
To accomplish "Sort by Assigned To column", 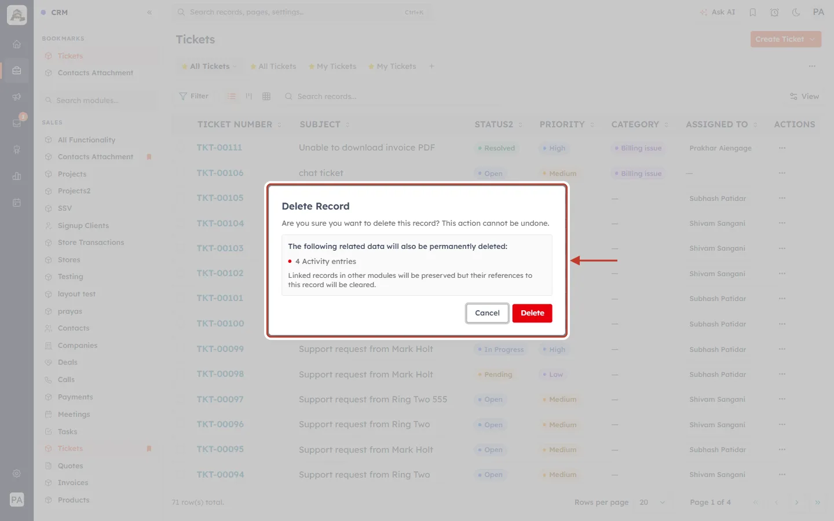I will (721, 124).
